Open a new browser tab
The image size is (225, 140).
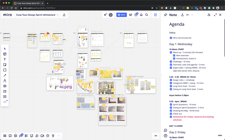pos(47,3)
